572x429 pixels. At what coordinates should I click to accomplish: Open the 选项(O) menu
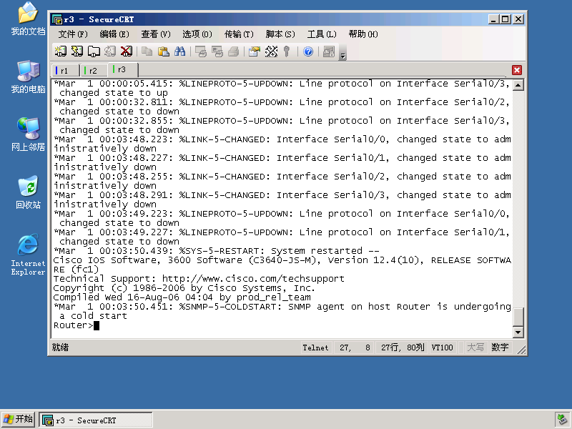(197, 34)
